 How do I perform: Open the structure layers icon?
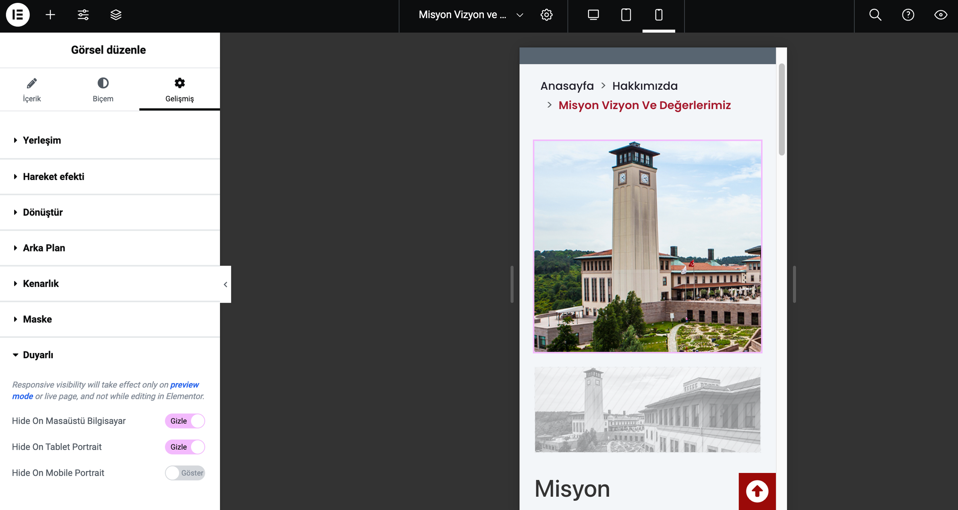tap(116, 15)
